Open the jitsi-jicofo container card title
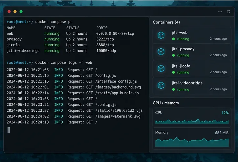 pos(181,66)
